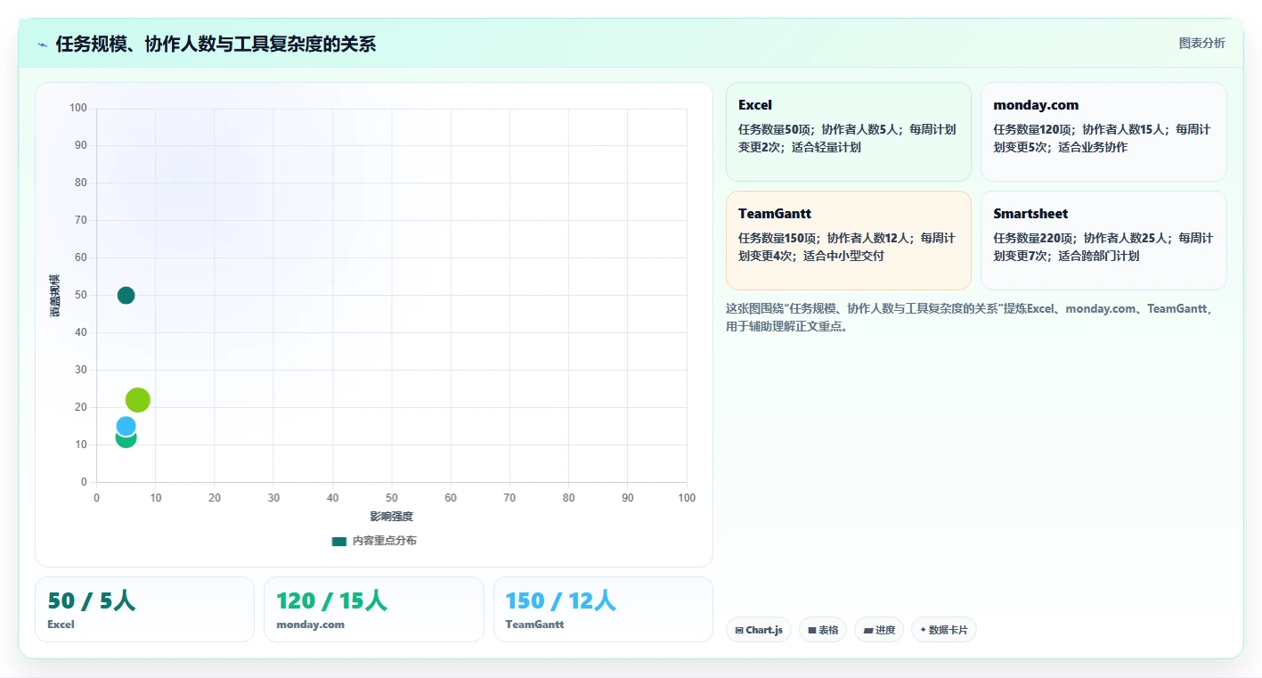Click the 表格 tag chip

point(823,630)
